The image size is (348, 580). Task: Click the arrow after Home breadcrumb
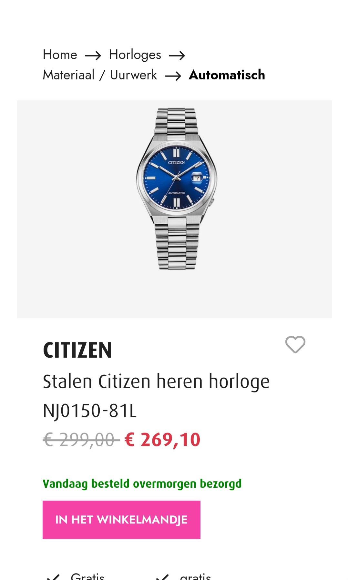[93, 56]
